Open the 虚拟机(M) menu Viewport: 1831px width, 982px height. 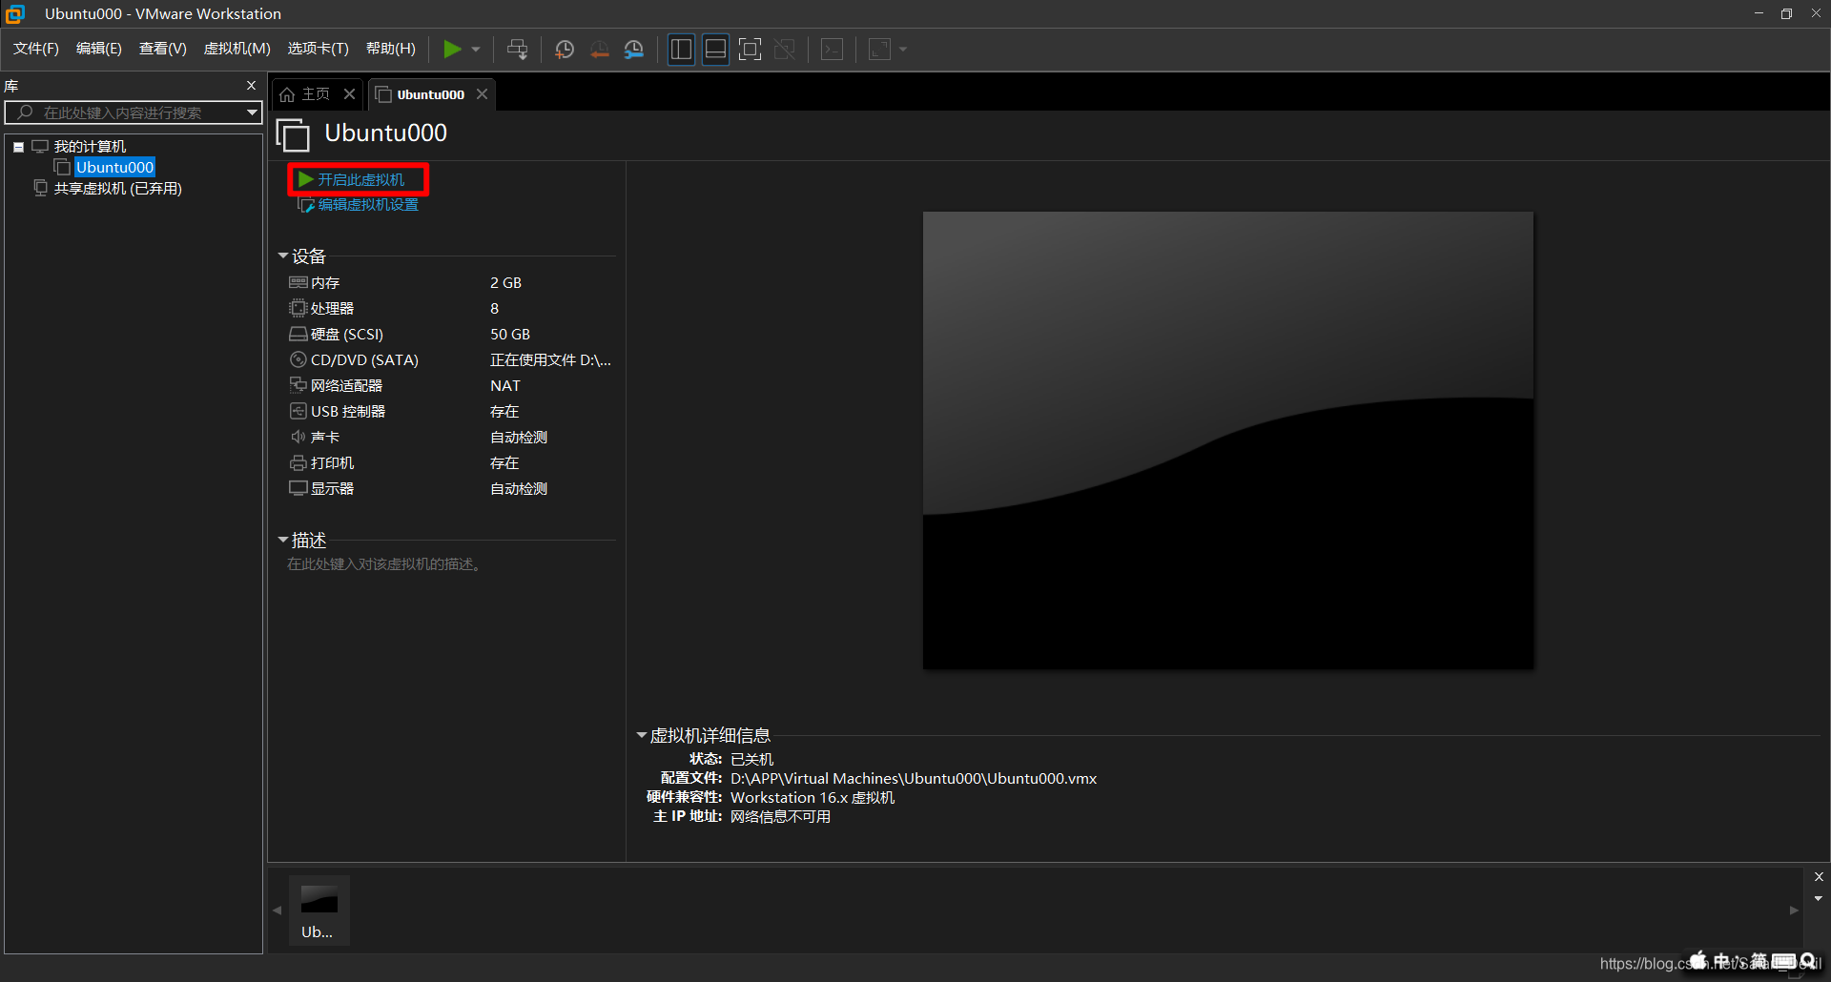(x=237, y=49)
